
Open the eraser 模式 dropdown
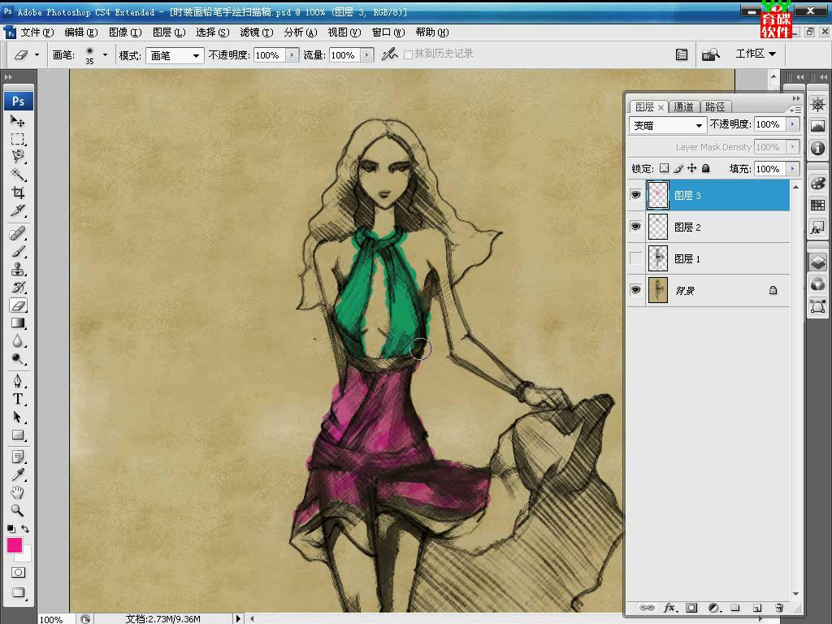[x=175, y=55]
